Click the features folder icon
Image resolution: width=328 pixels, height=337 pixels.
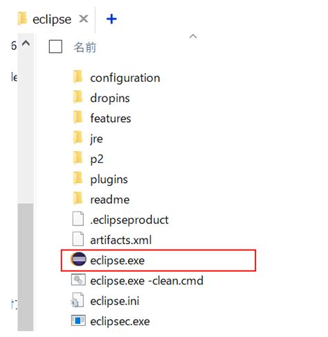pos(78,117)
